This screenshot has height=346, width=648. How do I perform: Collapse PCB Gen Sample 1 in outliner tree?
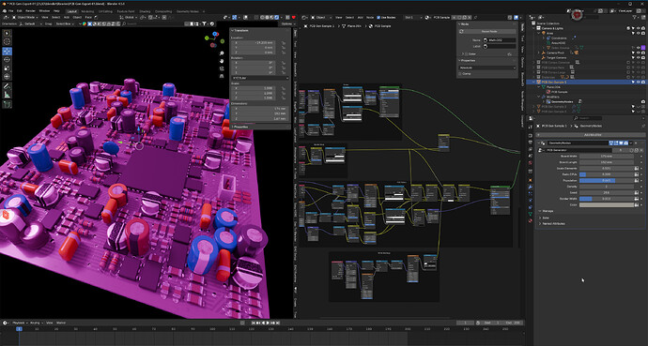point(534,83)
